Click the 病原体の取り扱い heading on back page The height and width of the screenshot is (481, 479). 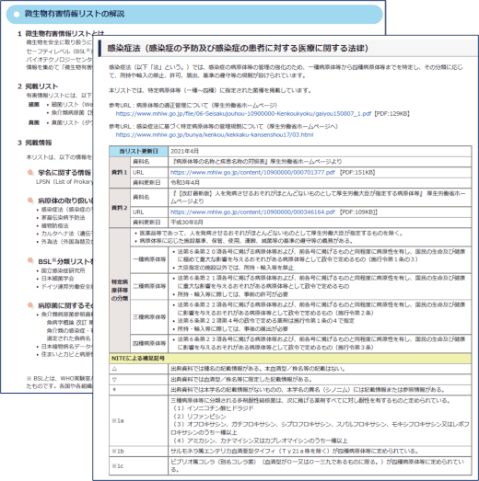(x=64, y=200)
